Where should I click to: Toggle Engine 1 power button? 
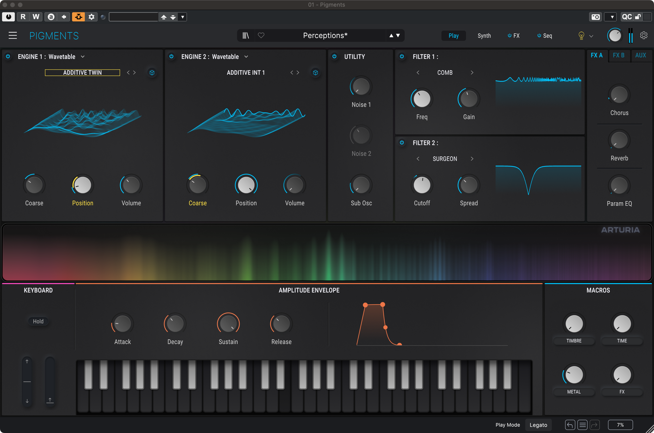[8, 56]
